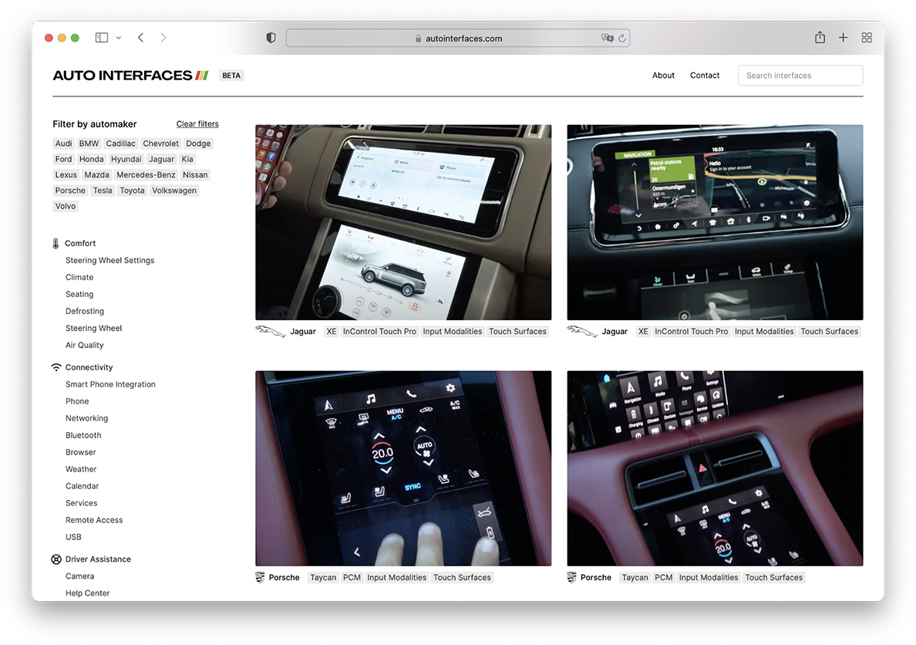916x645 pixels.
Task: Enable the Ford automaker filter
Action: (x=64, y=159)
